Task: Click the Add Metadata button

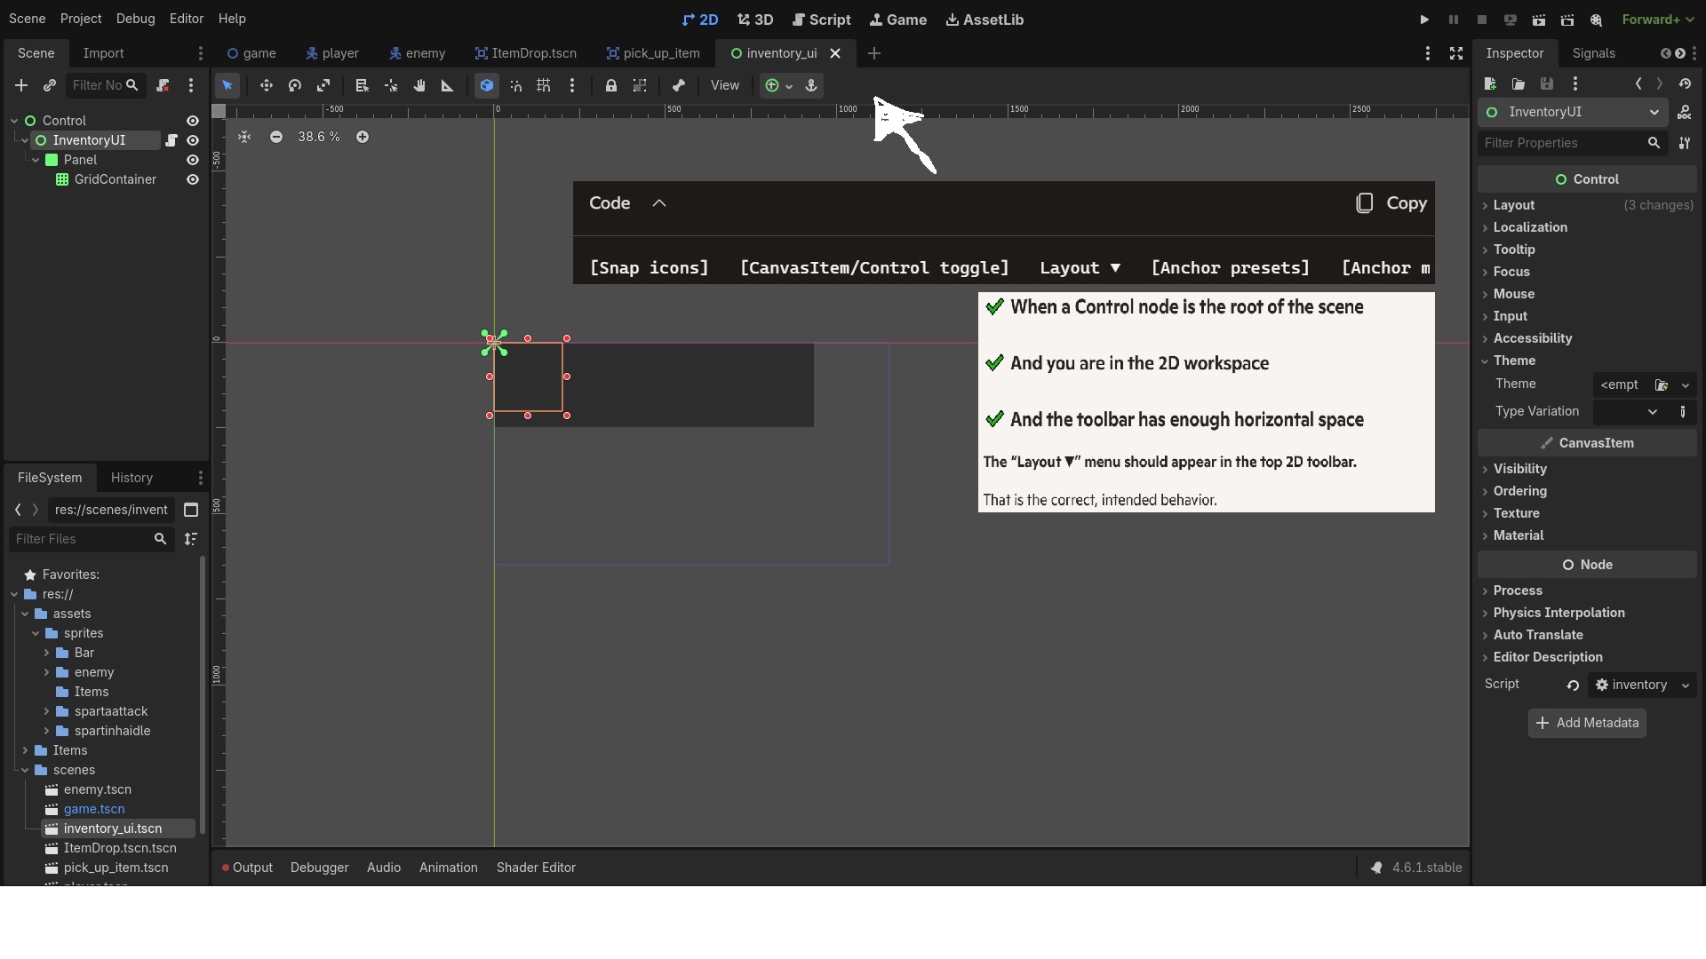Action: pyautogui.click(x=1587, y=723)
